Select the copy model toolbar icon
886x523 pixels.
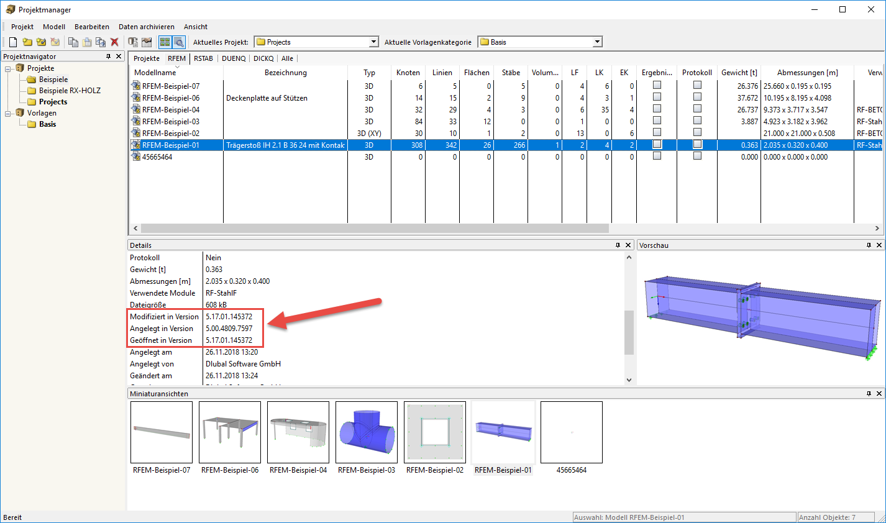(72, 42)
